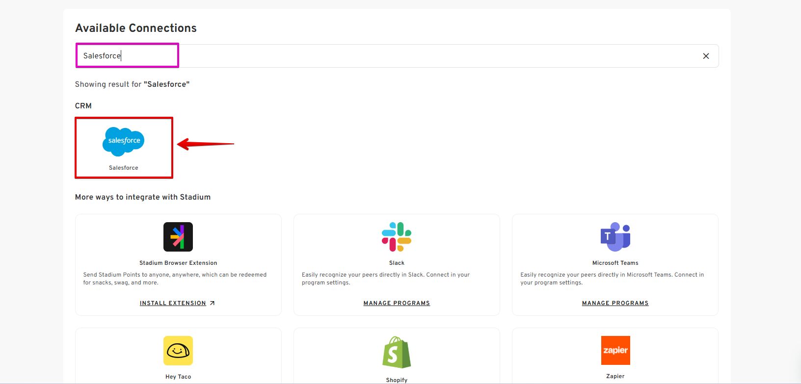Open the Install Extension link
801x384 pixels.
(173, 303)
